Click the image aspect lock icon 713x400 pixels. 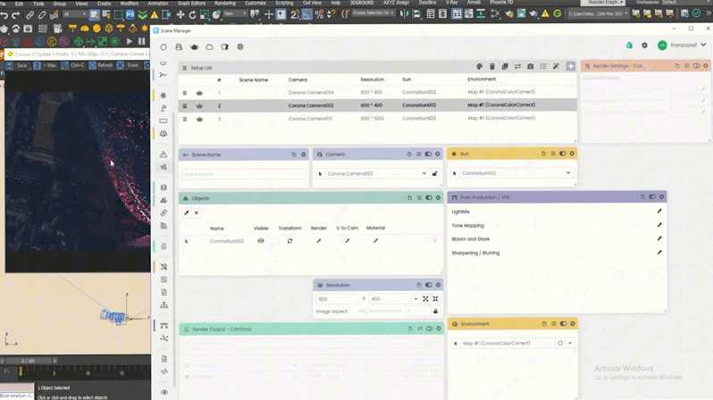(x=435, y=312)
